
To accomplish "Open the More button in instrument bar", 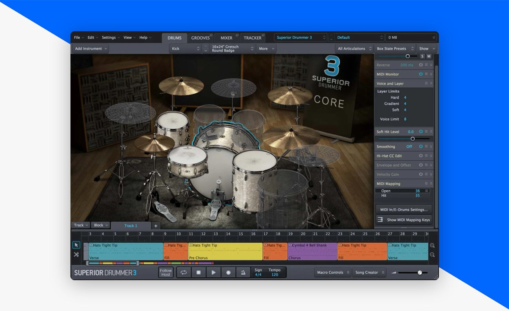I will coord(266,49).
